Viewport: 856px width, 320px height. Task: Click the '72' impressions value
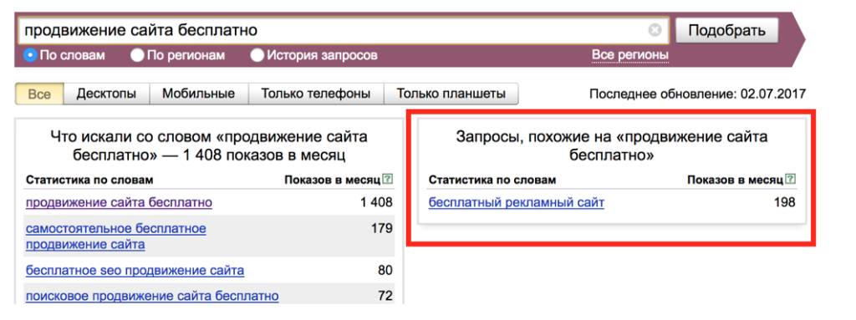(x=385, y=296)
